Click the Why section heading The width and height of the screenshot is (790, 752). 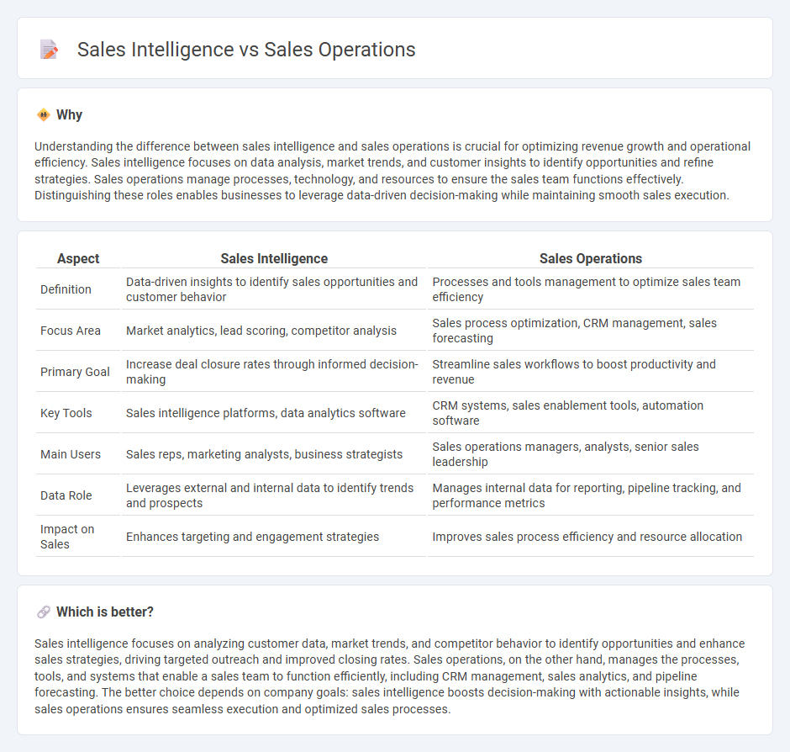click(69, 115)
